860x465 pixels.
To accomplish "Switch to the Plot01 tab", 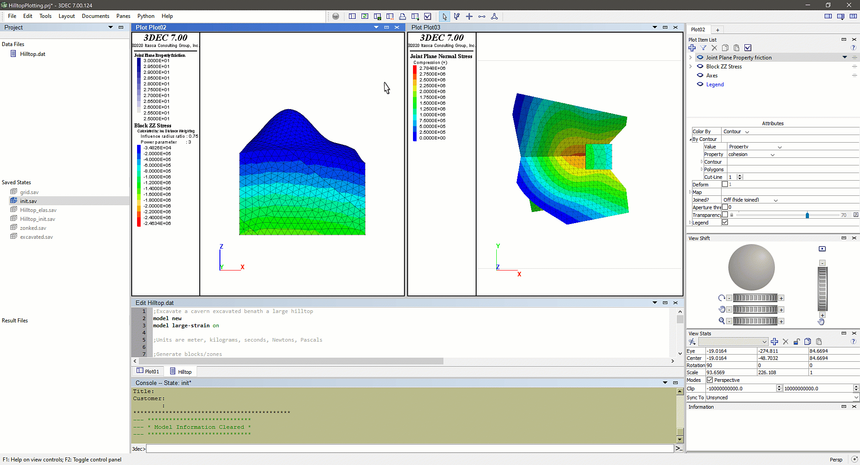I will coord(148,371).
